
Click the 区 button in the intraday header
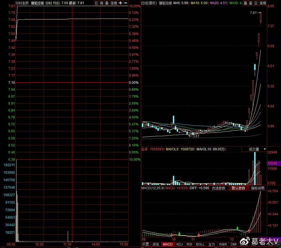tap(97, 3)
